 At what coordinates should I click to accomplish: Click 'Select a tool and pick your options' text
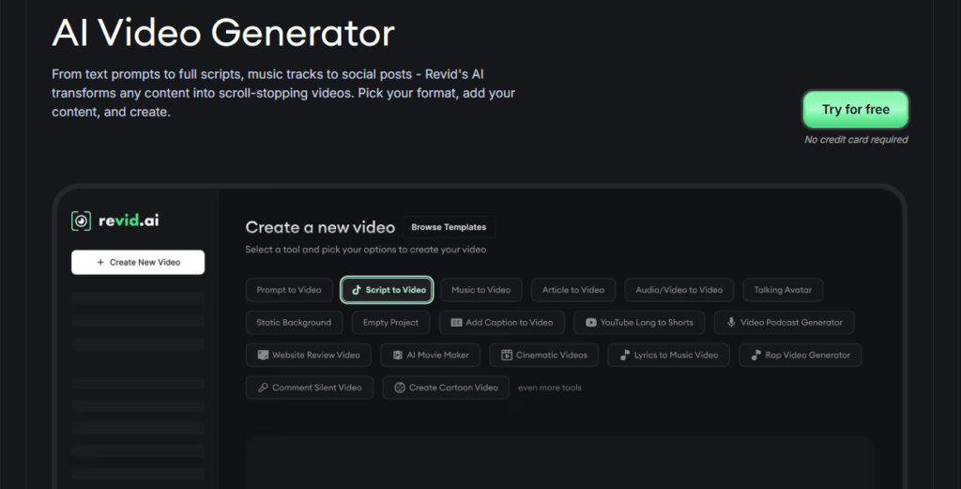[365, 250]
